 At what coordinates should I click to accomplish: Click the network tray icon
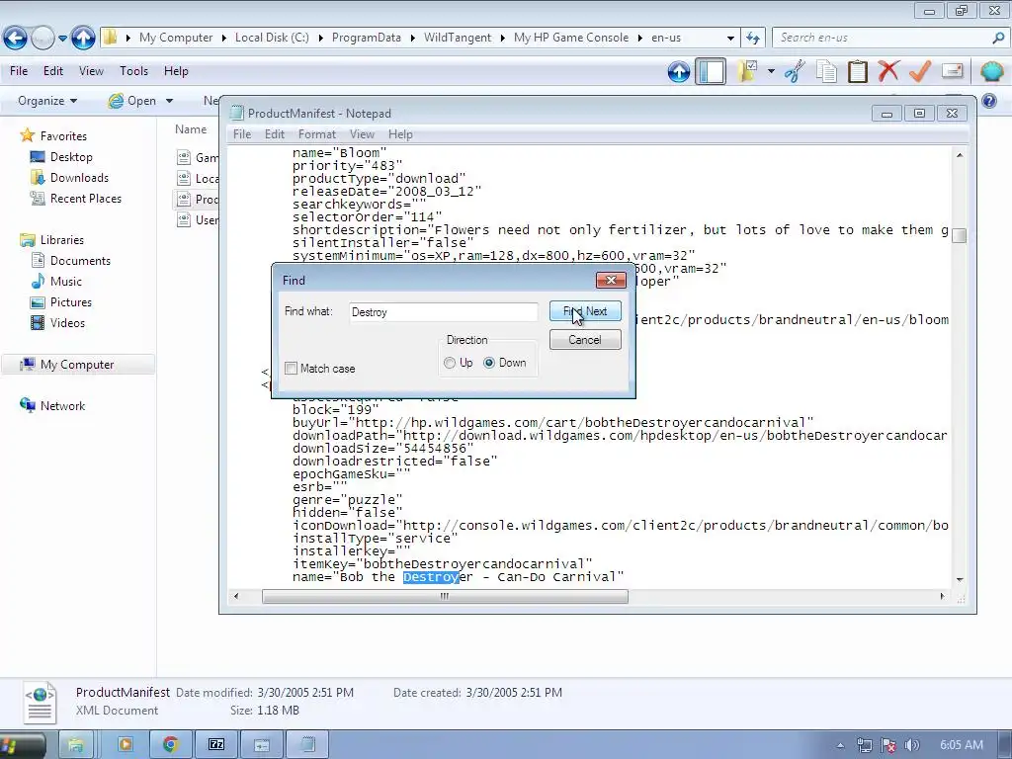coord(865,745)
